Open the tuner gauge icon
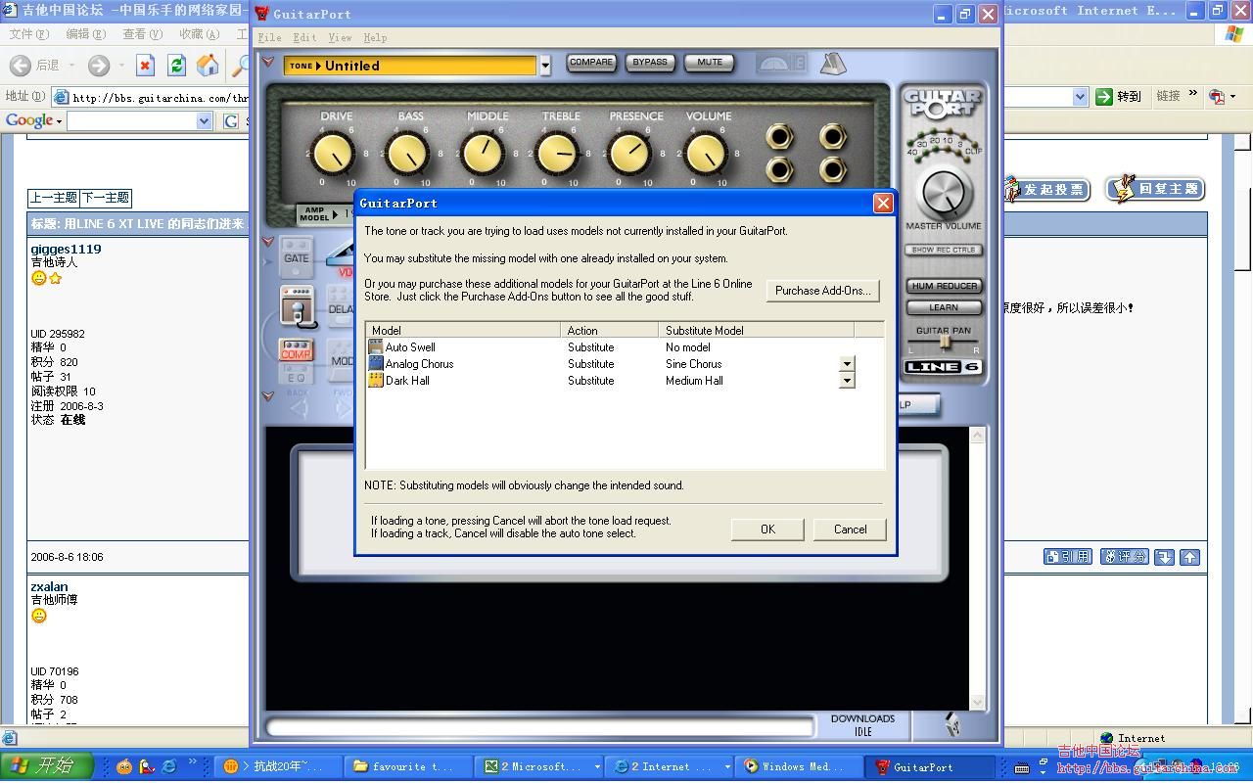This screenshot has height=783, width=1253. pyautogui.click(x=782, y=64)
